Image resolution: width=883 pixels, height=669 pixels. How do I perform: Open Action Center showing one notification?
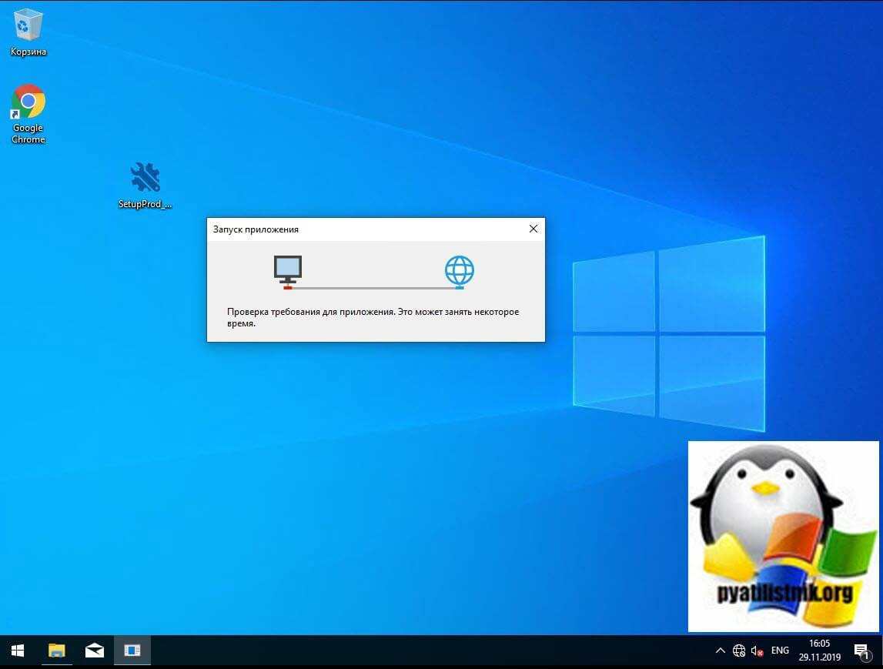861,651
